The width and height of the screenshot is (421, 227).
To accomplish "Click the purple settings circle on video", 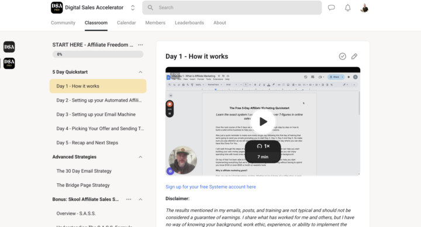I will click(170, 171).
